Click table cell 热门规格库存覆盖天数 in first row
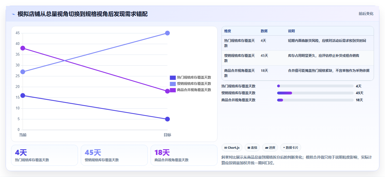385x177 pixels. [240, 43]
